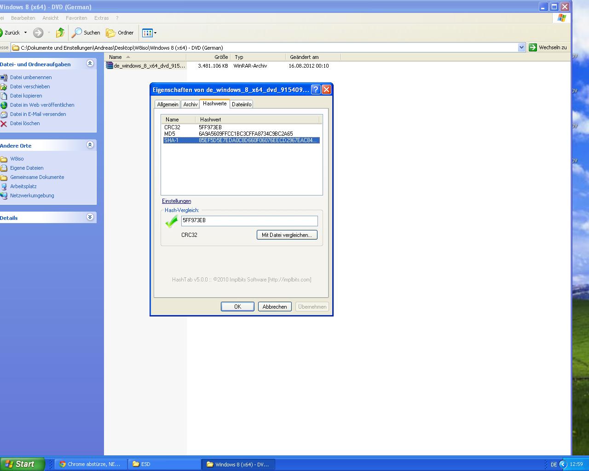
Task: Select the SHA-1 hash row
Action: pos(241,140)
